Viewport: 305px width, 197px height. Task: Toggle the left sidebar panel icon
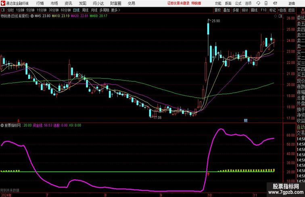click(x=3, y=10)
